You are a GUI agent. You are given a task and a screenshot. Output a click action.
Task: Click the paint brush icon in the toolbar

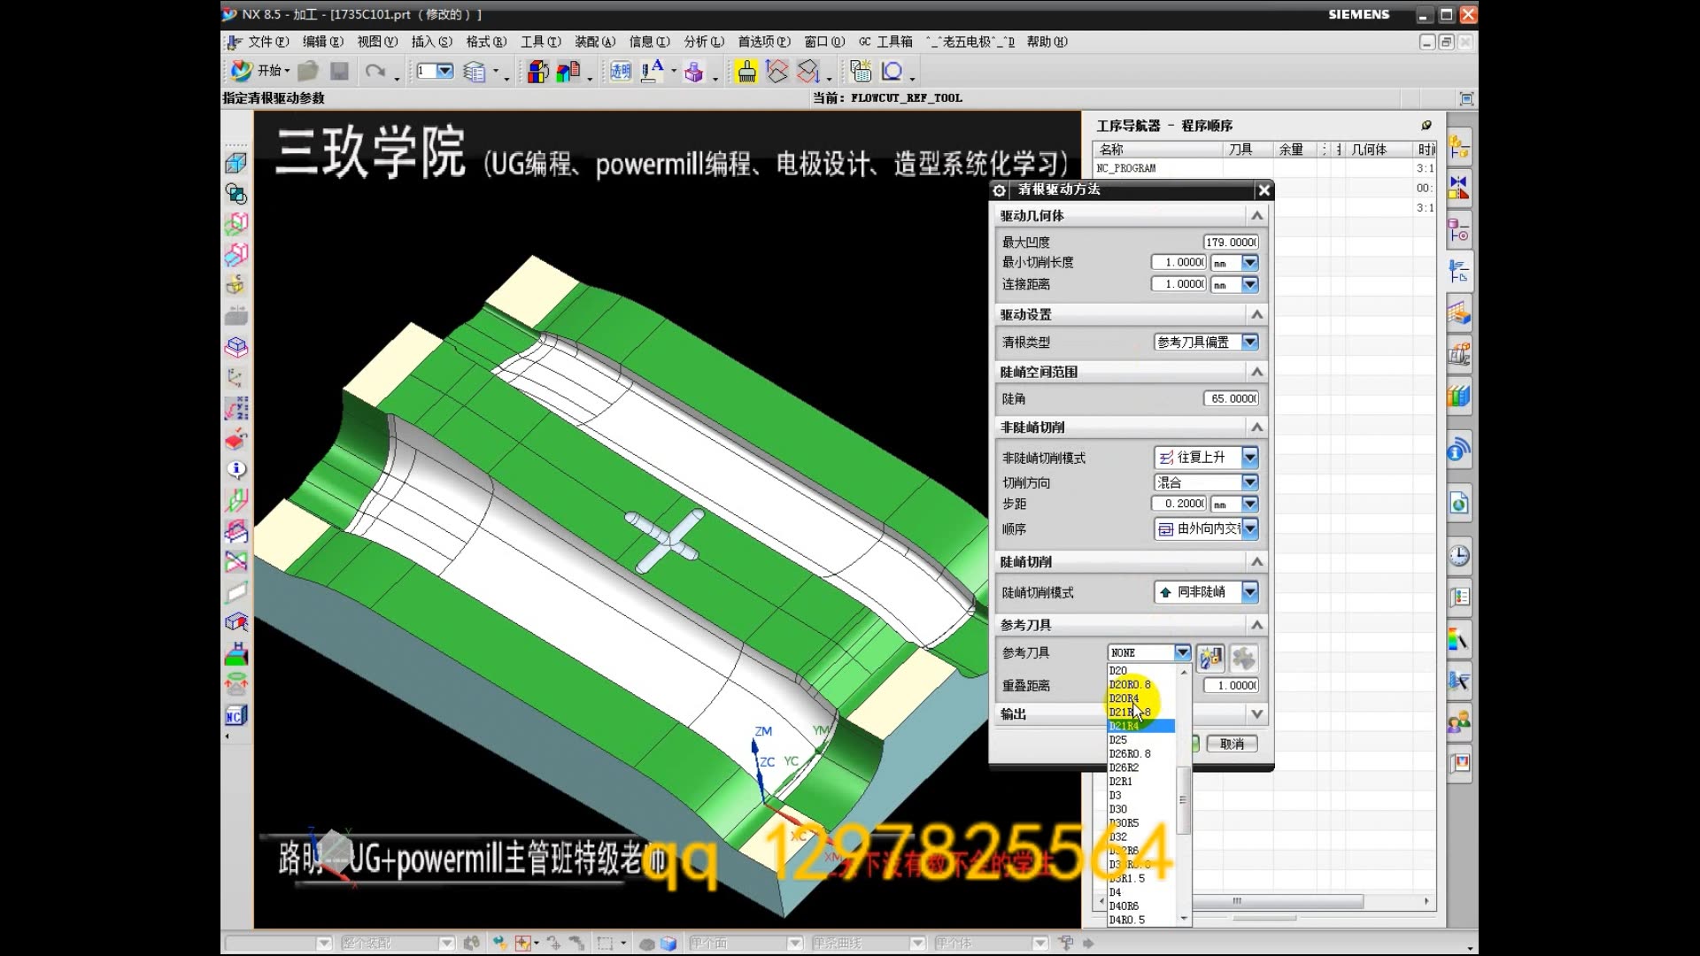point(746,72)
